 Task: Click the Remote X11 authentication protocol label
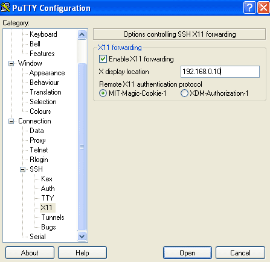click(x=150, y=84)
